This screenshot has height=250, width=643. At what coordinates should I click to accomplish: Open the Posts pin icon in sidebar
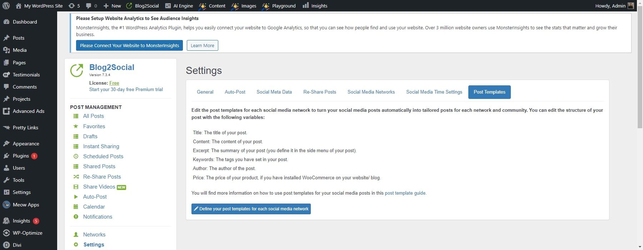point(6,38)
